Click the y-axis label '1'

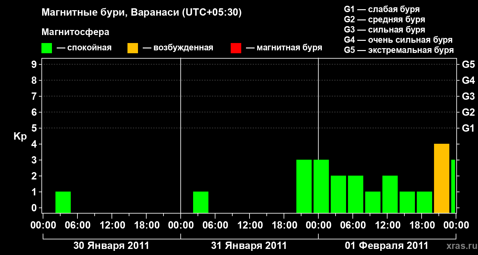[35, 192]
